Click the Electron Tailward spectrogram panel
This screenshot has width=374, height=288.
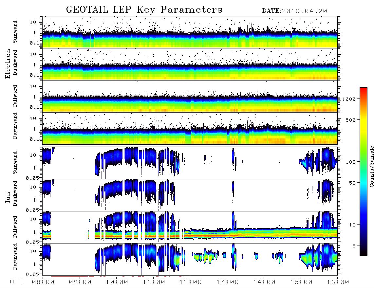190,96
